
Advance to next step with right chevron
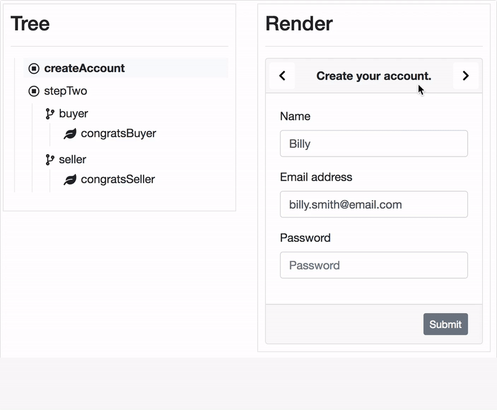point(465,76)
